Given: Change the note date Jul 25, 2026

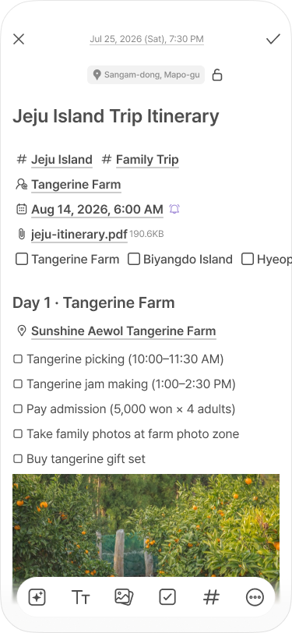Looking at the screenshot, I should pos(147,39).
